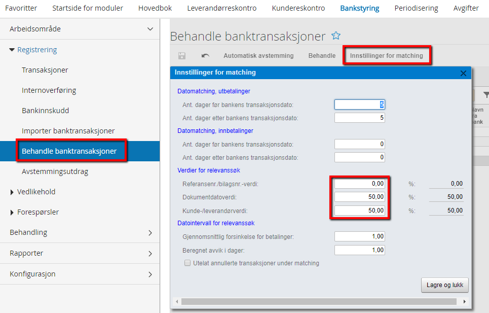Click Lagre og lukk button
The height and width of the screenshot is (313, 489).
(445, 285)
